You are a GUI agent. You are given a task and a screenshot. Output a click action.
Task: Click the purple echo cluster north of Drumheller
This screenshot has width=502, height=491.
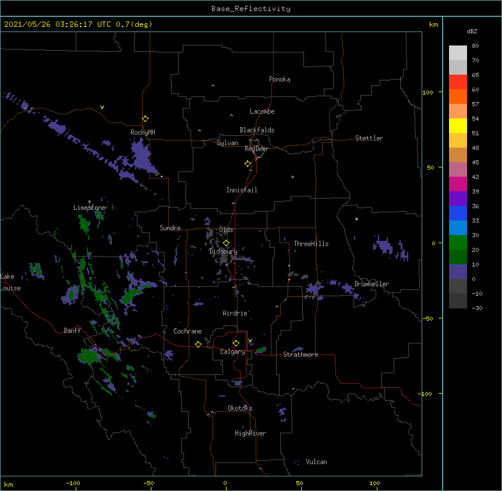click(x=384, y=246)
